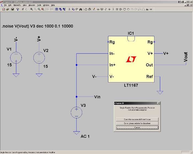Click the New Schematic toolbar icon
Screen dimensions: 193x154
[4, 9]
